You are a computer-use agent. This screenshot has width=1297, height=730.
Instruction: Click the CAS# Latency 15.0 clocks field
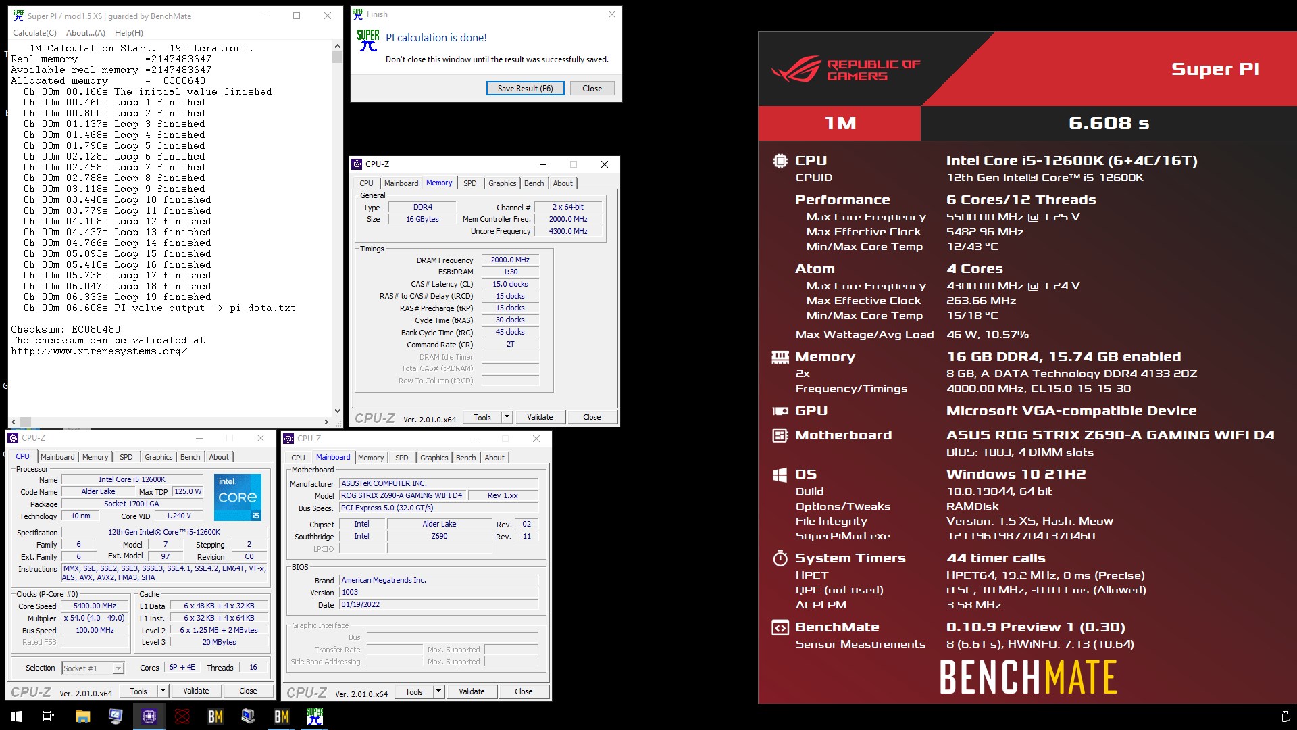click(510, 284)
